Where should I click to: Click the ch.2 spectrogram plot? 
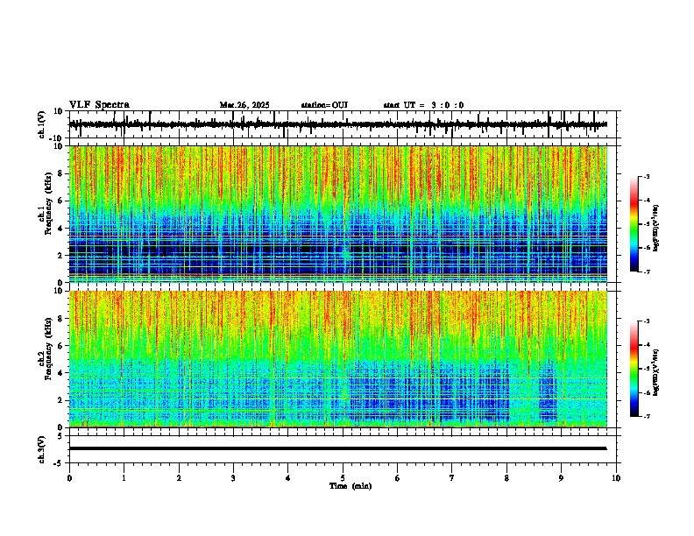tap(337, 359)
